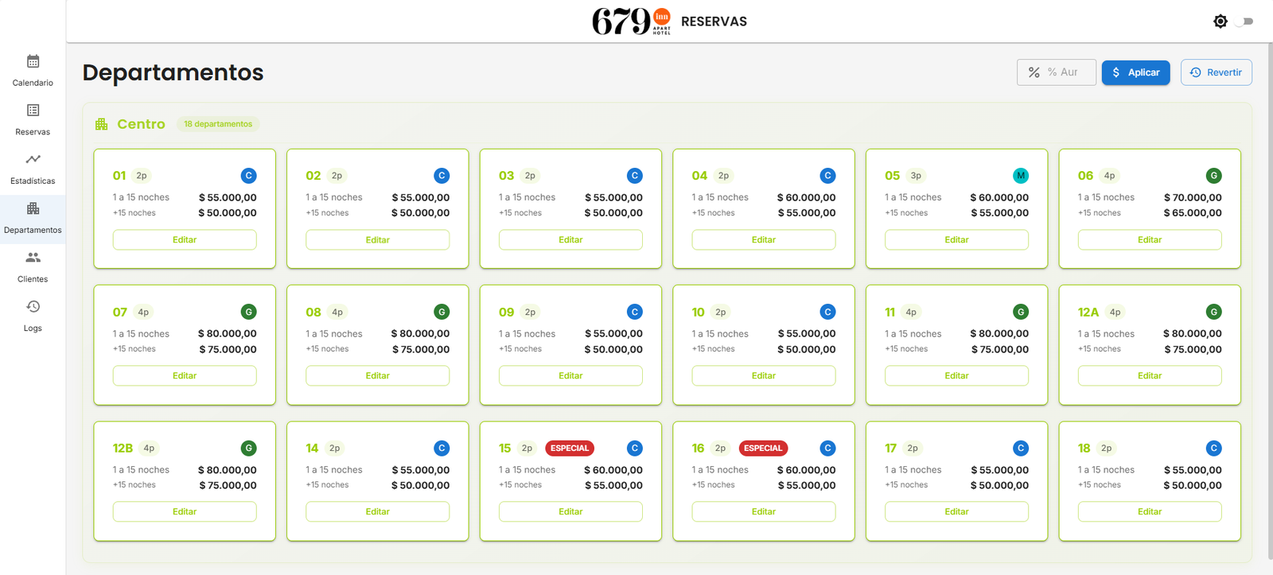Click Editar on department 15

[x=570, y=511]
